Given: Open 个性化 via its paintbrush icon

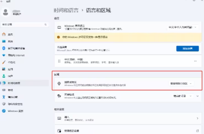Looking at the screenshot, I should [x=4, y=62].
